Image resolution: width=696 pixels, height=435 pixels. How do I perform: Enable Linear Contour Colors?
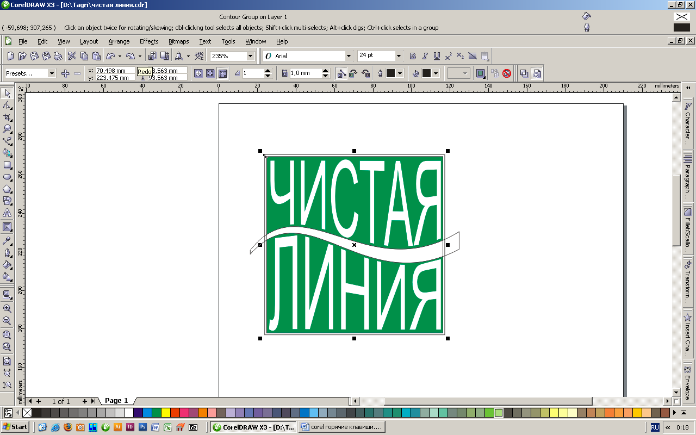click(341, 73)
